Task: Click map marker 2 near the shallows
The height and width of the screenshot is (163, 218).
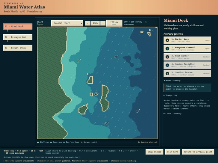Action: tap(78, 61)
